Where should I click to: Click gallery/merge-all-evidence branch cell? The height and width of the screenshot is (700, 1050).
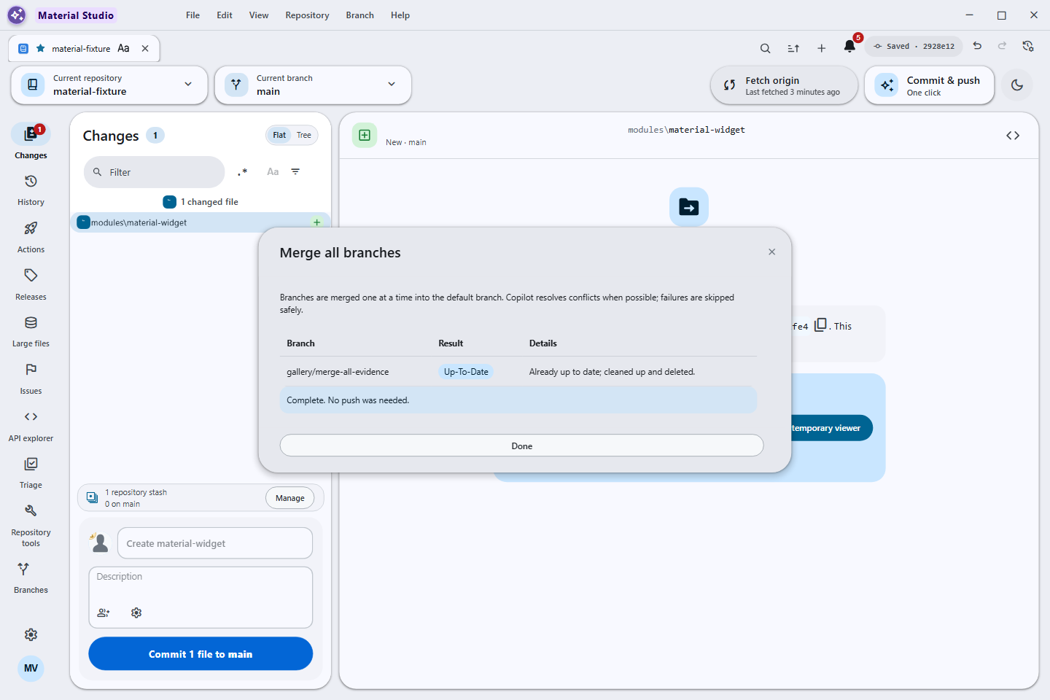coord(338,372)
